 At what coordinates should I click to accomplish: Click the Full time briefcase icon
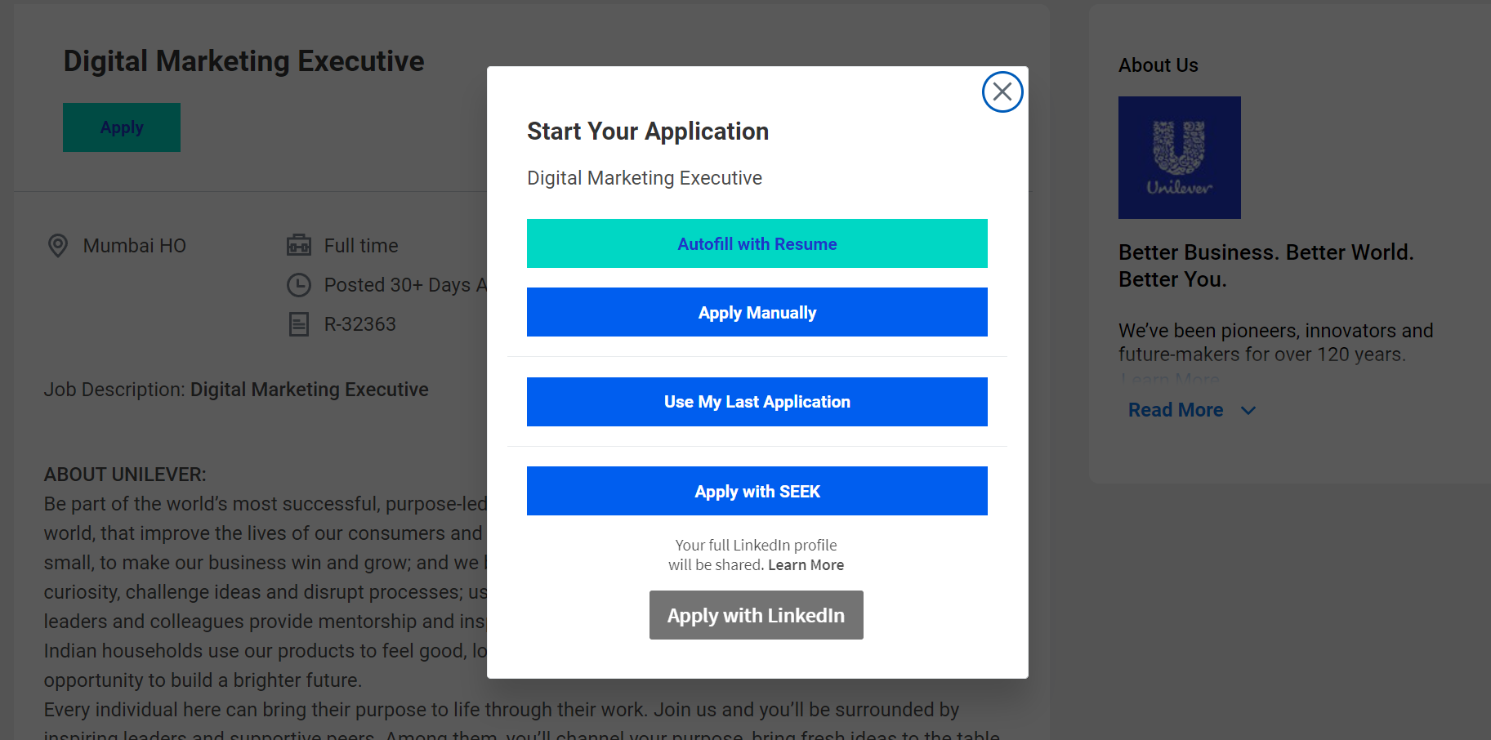point(299,245)
